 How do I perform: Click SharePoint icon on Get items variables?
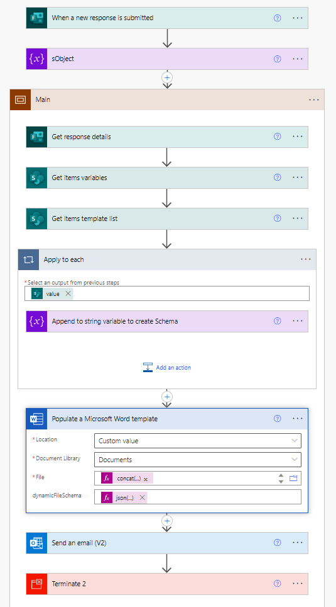[36, 178]
